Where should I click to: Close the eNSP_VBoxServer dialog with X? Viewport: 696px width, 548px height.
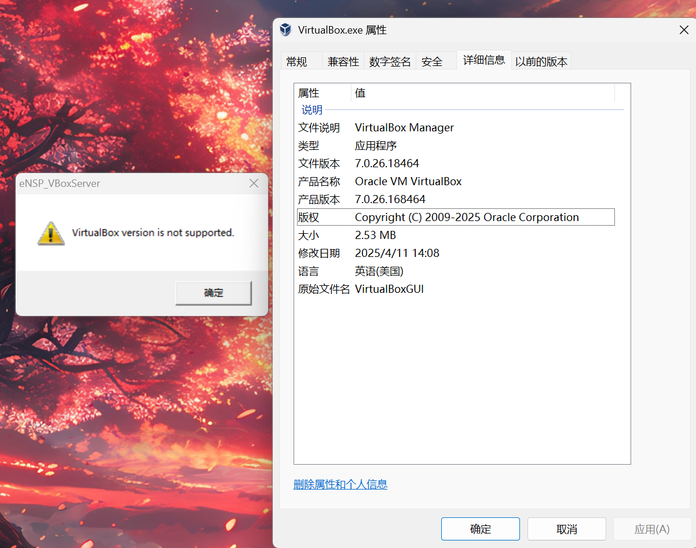[254, 183]
